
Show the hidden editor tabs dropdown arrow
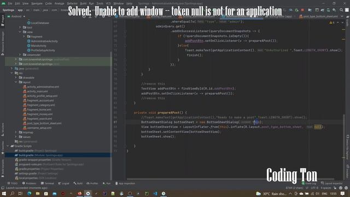pyautogui.click(x=342, y=16)
